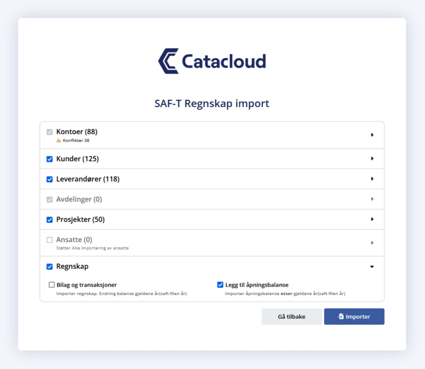This screenshot has height=369, width=425.
Task: Expand the Avdelinger row arrow
Action: 372,199
